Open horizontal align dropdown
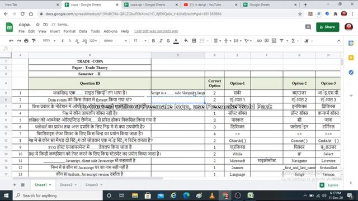 coord(217,41)
